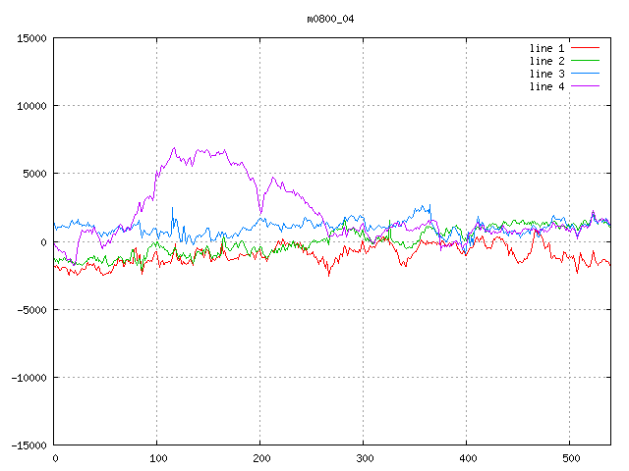
Task: Click the 15000 y-axis tick label
Action: 31,38
